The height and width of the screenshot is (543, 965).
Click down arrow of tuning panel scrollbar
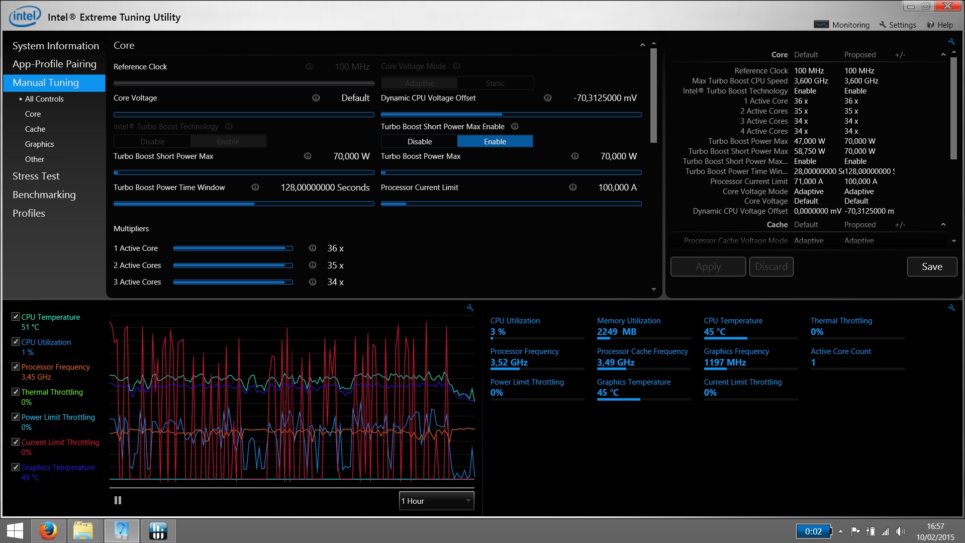click(x=653, y=289)
